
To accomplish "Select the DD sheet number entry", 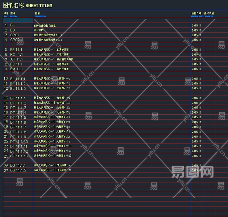I will coord(13,30).
